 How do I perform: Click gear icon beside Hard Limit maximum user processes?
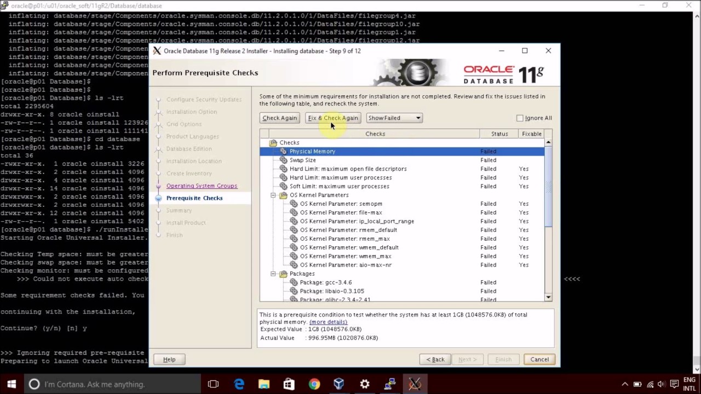[283, 177]
